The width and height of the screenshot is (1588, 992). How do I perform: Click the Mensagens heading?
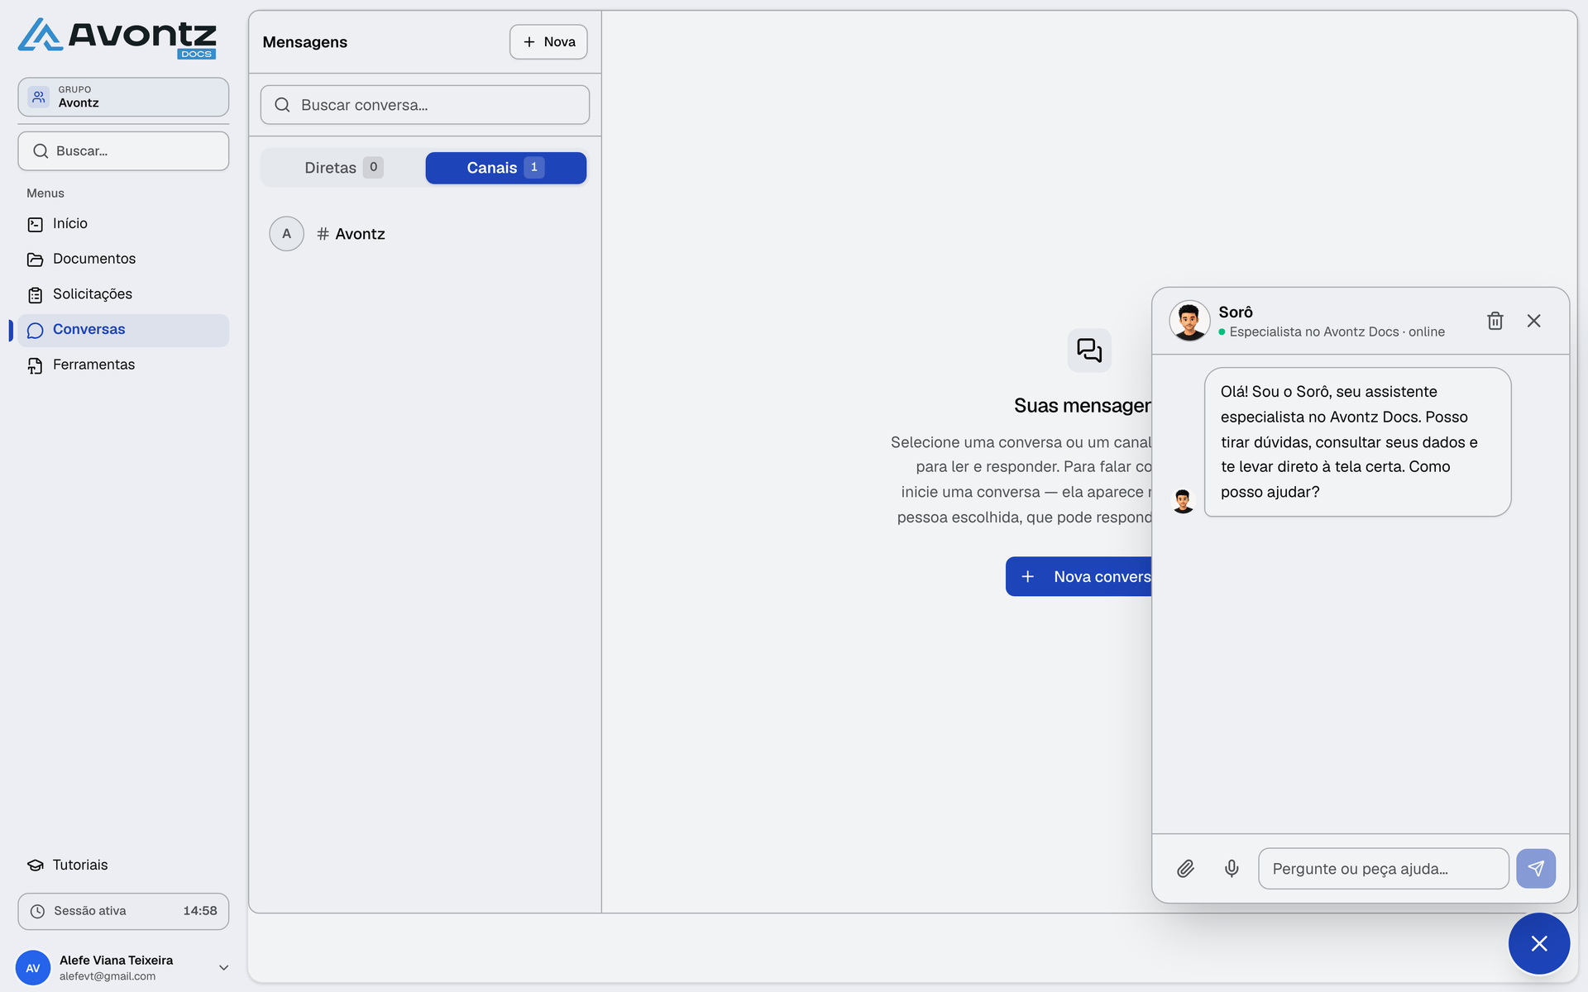(x=305, y=42)
